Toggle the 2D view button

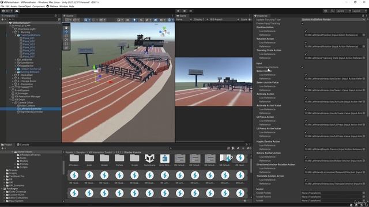(x=127, y=20)
